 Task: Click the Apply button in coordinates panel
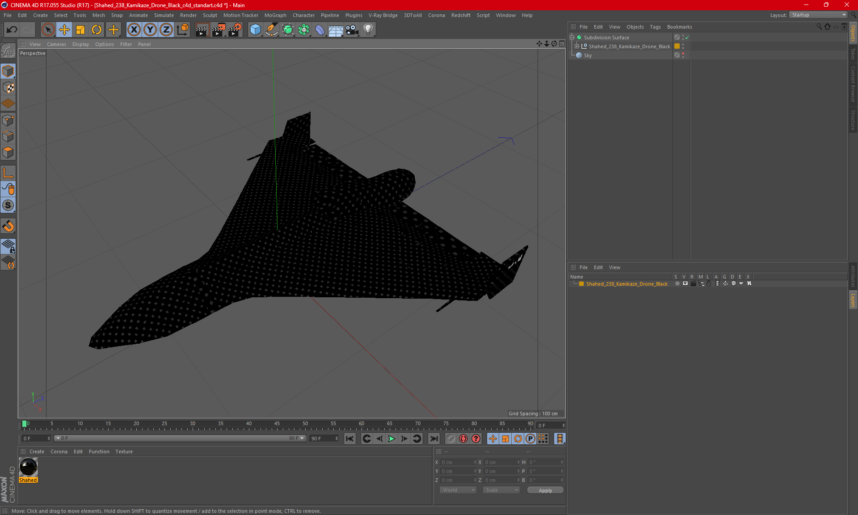(545, 490)
